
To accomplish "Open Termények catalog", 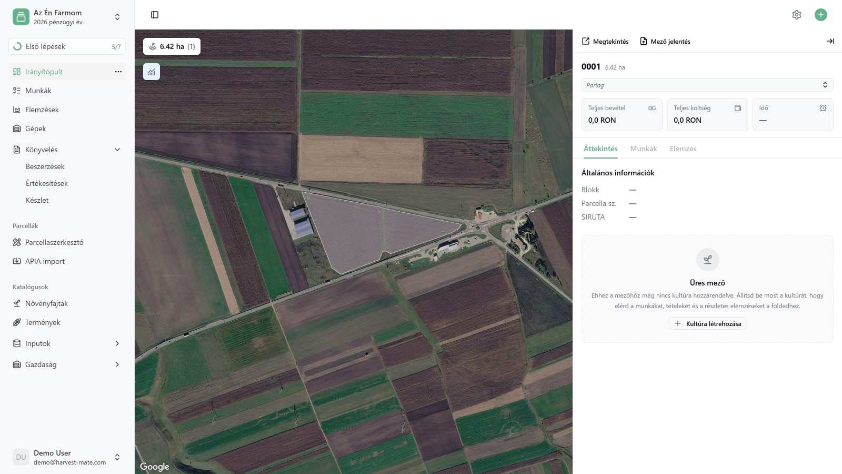I will click(67, 322).
